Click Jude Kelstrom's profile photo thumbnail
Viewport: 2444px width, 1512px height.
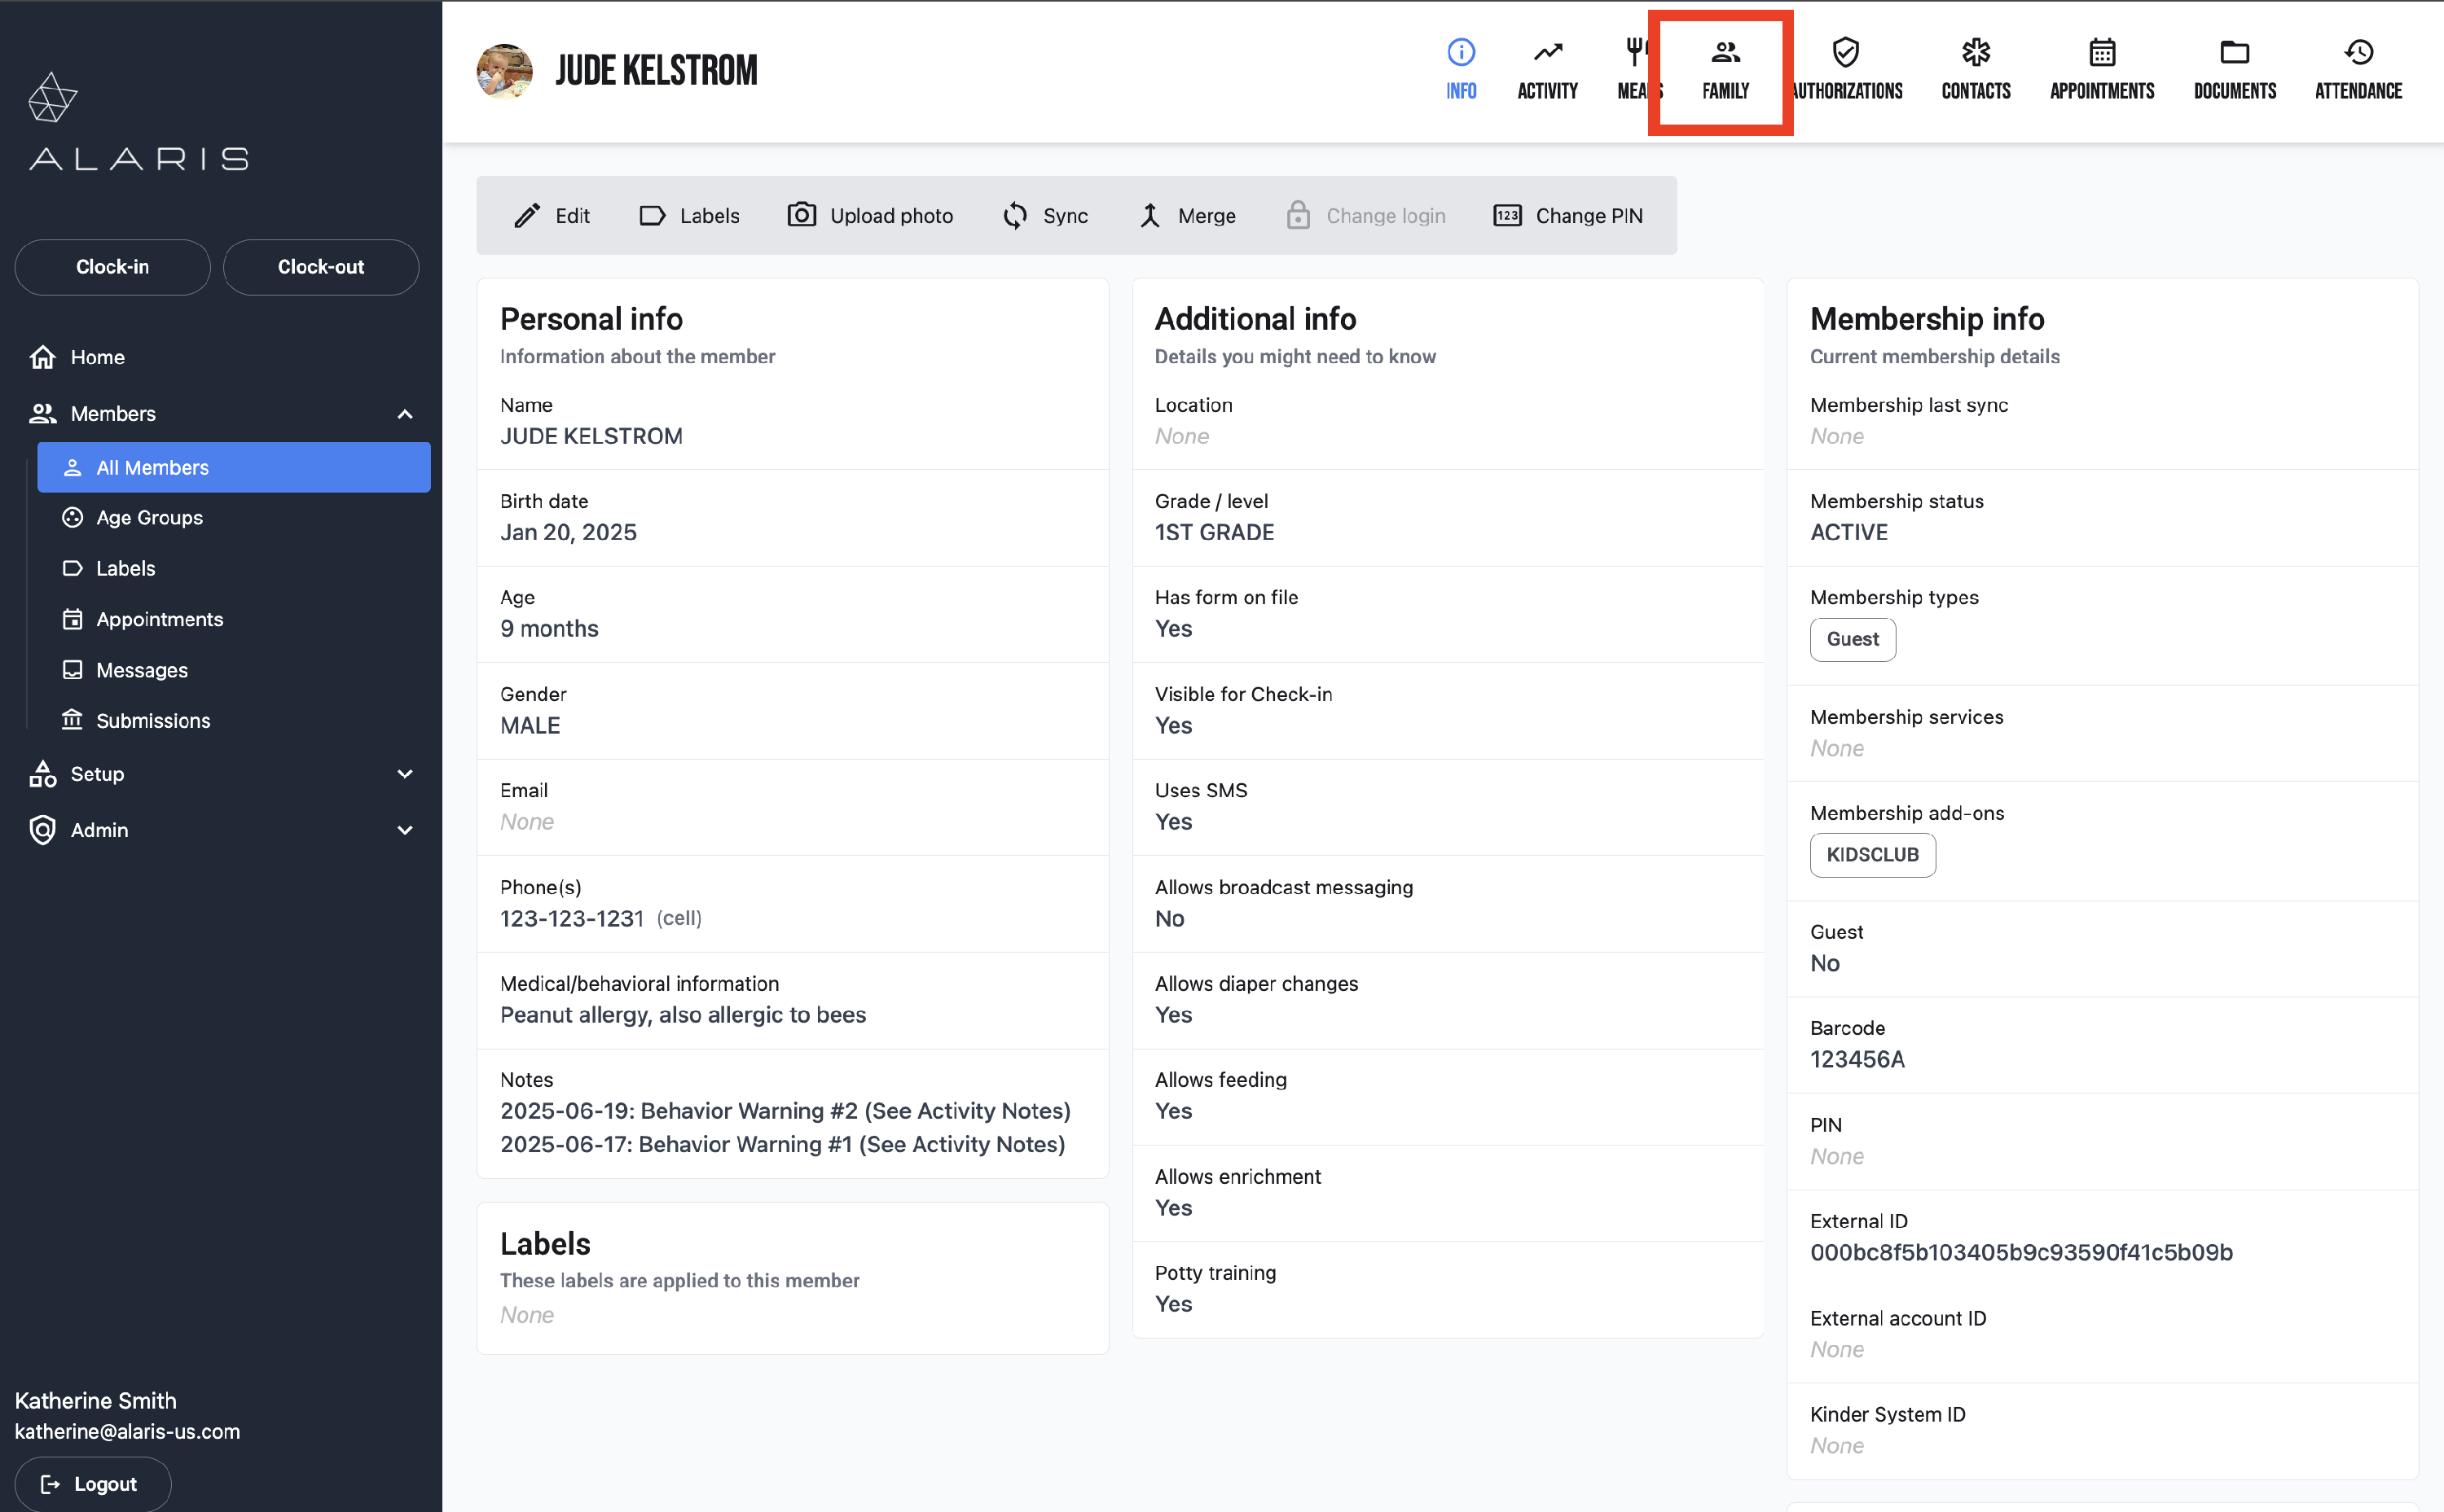(x=504, y=71)
